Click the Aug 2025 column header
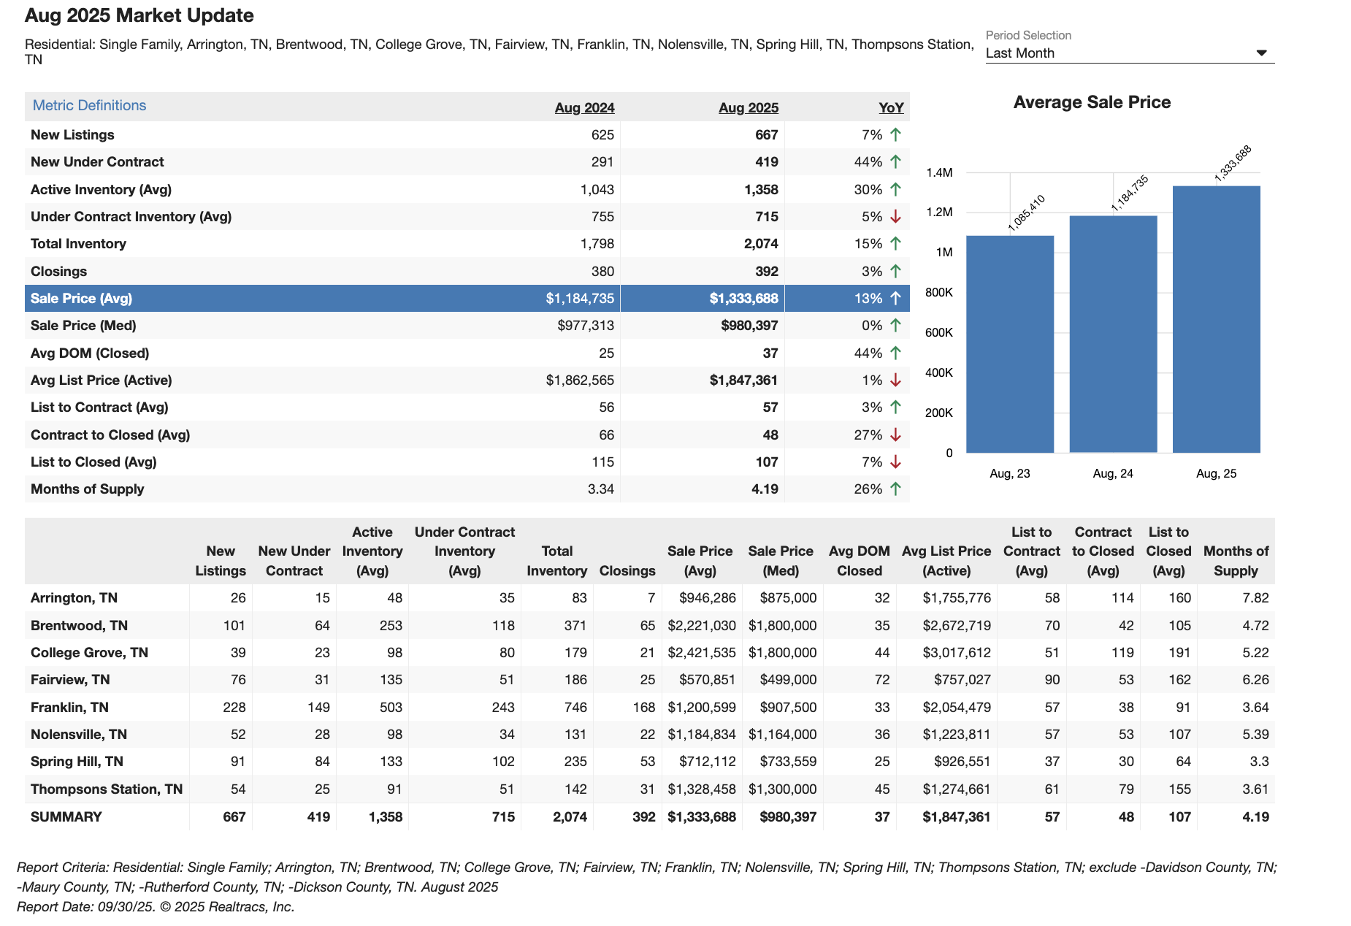The height and width of the screenshot is (926, 1351). point(748,108)
